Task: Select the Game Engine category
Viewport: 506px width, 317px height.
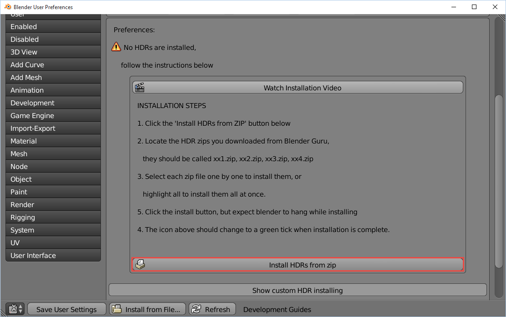Action: (x=53, y=115)
